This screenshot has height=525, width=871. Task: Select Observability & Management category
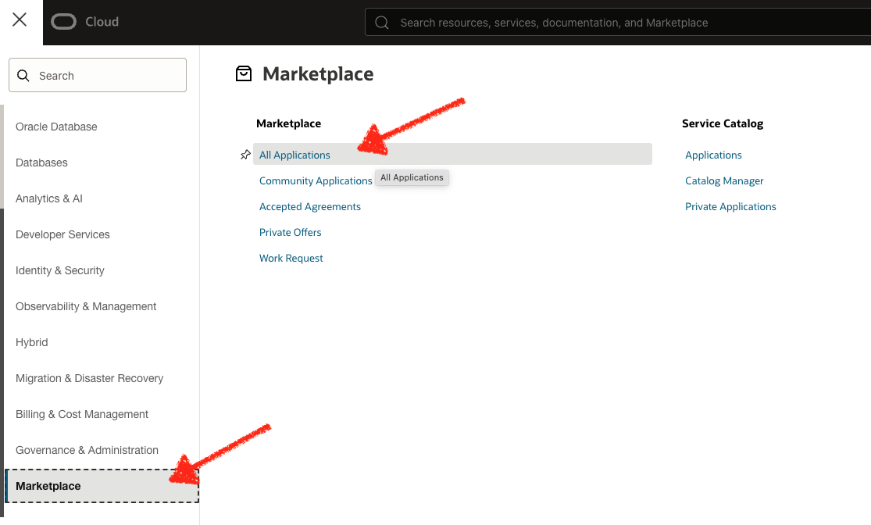[86, 307]
